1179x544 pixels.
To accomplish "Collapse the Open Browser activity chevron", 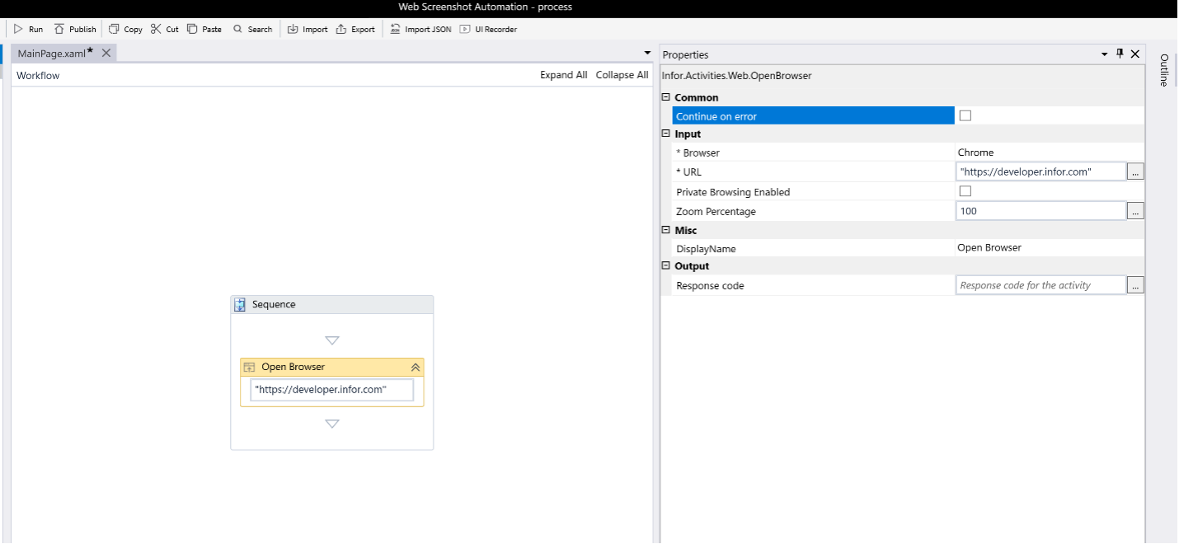I will [x=416, y=368].
